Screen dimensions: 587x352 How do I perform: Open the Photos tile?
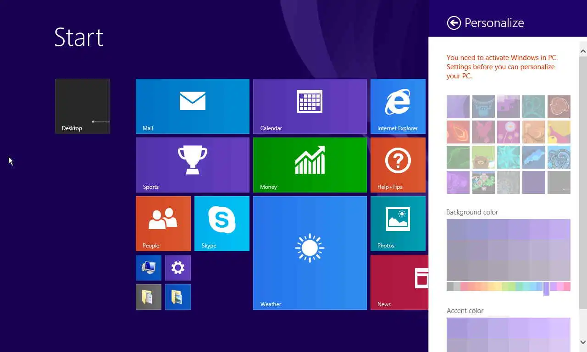[x=398, y=224]
